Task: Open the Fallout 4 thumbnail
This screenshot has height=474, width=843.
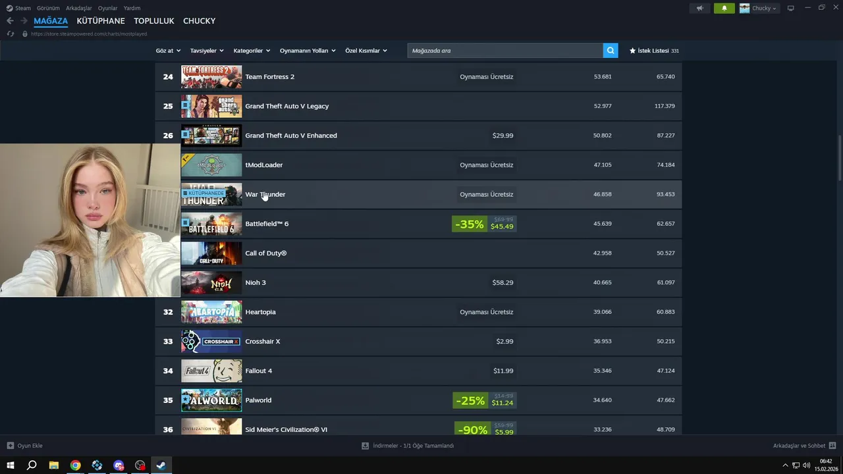Action: (x=211, y=371)
